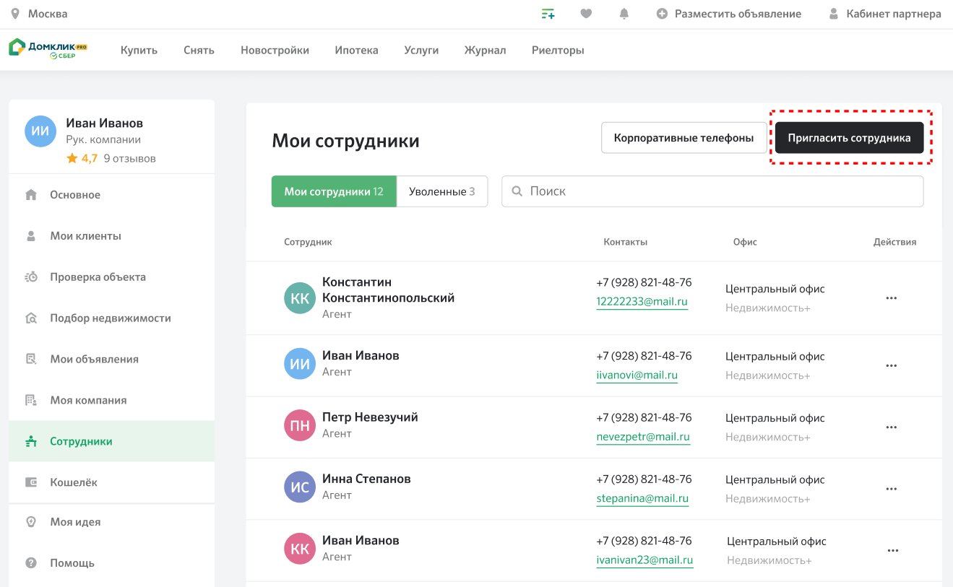Select Моя идея in sidebar
This screenshot has width=953, height=587.
(111, 522)
